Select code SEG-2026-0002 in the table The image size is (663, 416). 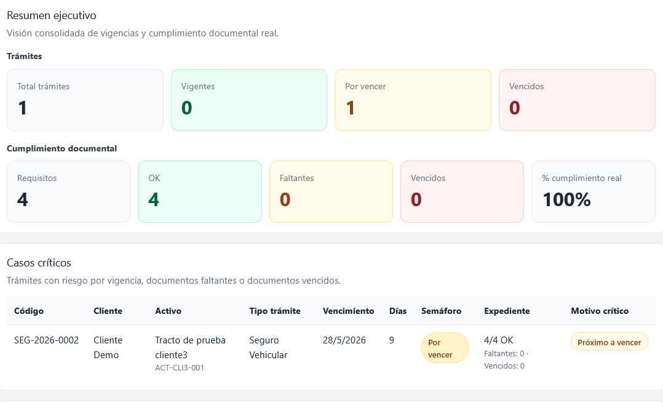pyautogui.click(x=47, y=340)
